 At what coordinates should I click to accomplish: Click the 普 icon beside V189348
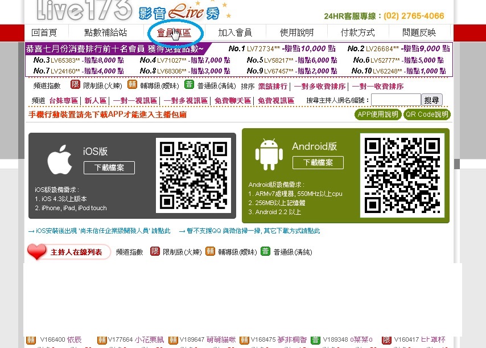pos(315,340)
